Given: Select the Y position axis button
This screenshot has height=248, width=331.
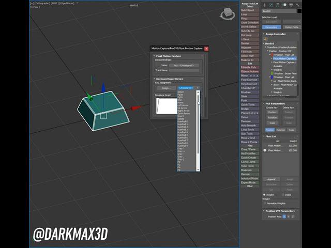Looking at the screenshot, I should pos(289,217).
